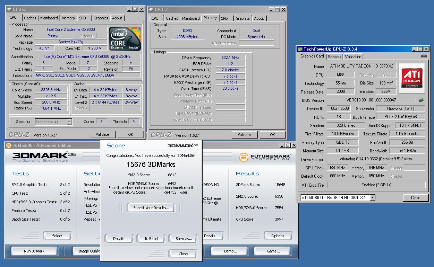Click the first CPU-Z window title icon
The height and width of the screenshot is (267, 434).
click(x=9, y=9)
